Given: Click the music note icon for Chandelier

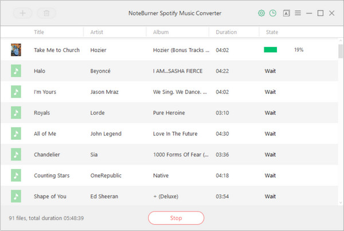Looking at the screenshot, I should (x=16, y=154).
